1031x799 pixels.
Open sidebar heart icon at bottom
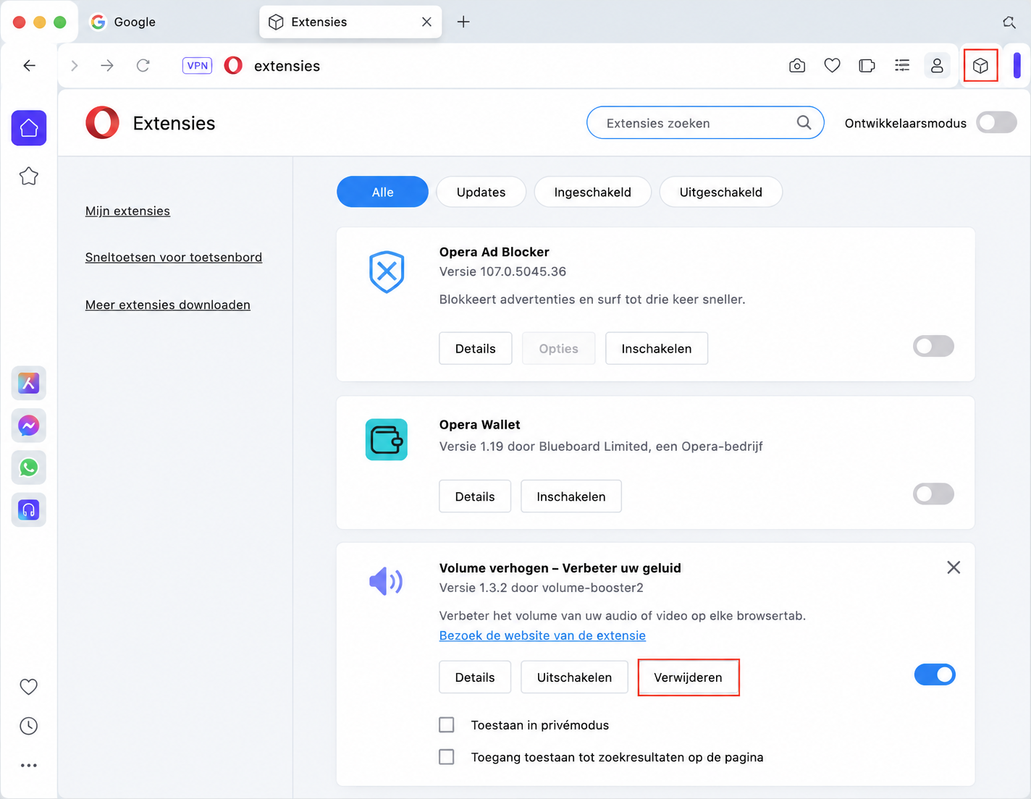point(29,687)
